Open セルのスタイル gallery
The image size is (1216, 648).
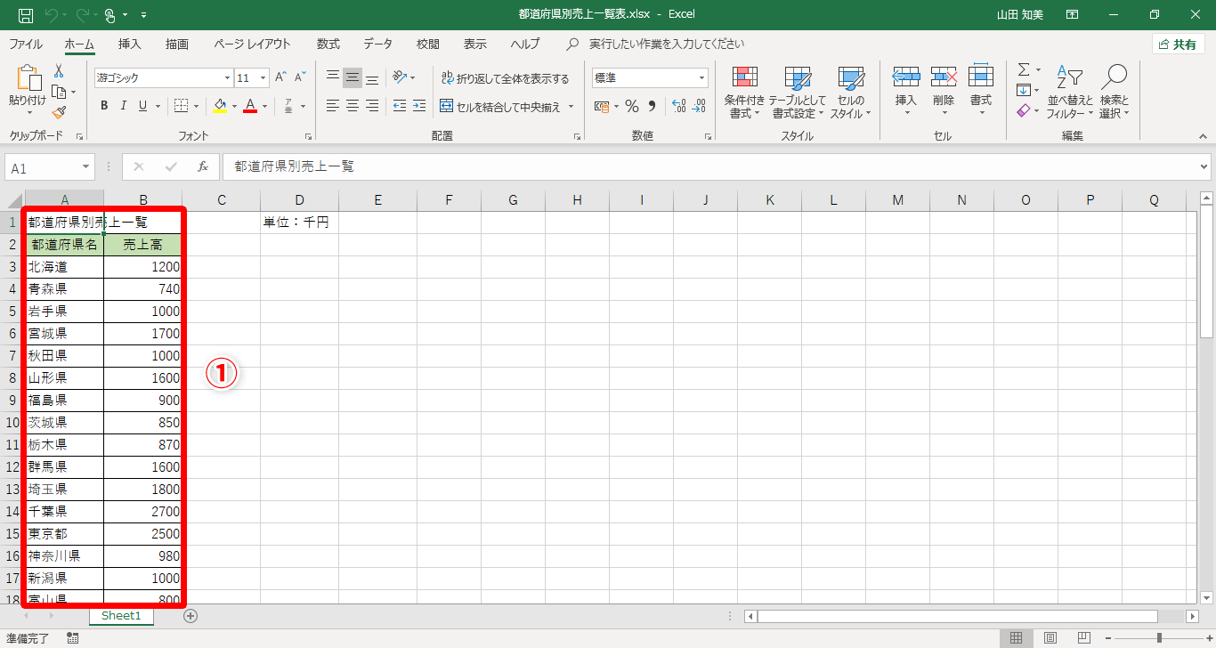click(x=851, y=92)
